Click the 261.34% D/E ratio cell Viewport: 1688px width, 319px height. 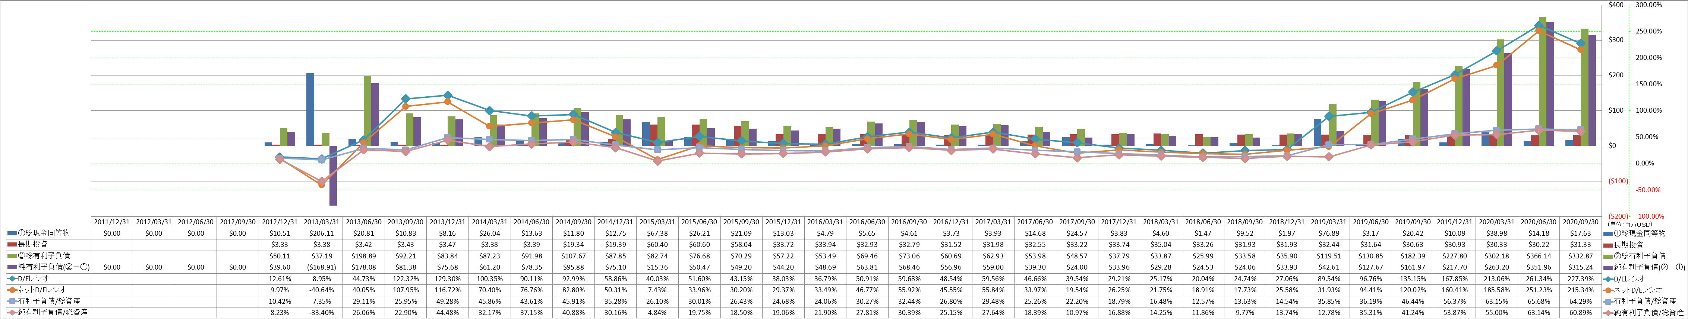click(x=1538, y=278)
